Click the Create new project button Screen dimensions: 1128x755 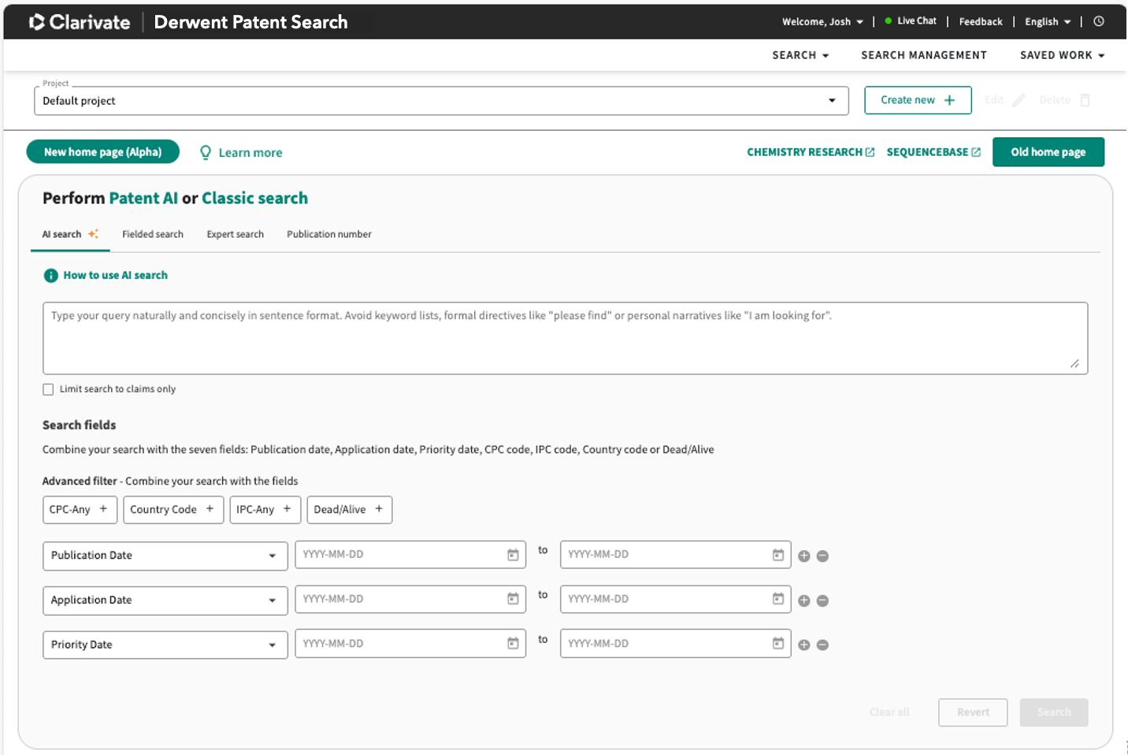(917, 100)
